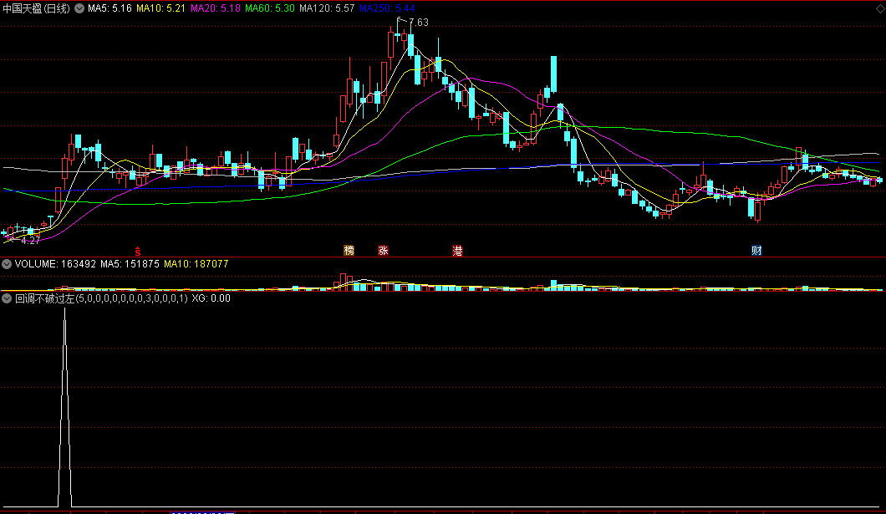Select the MA5: 5.16 moving average label

point(109,8)
